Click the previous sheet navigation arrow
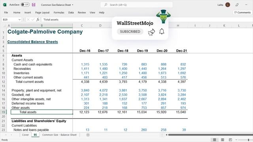Image resolution: width=253 pixels, height=142 pixels. tap(6, 135)
